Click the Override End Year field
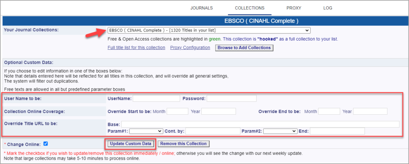409x164 pixels. (x=370, y=111)
